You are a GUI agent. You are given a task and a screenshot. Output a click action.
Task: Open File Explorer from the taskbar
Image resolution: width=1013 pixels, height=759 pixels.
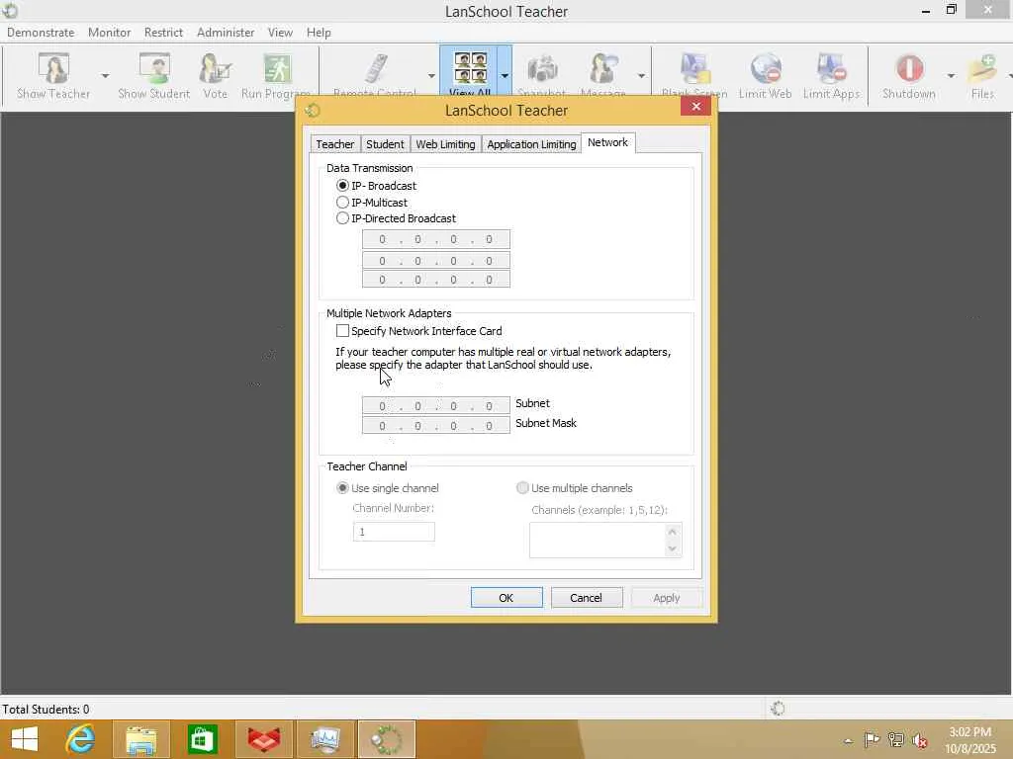point(140,739)
